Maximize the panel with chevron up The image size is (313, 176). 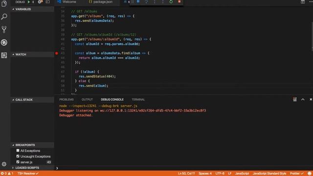(x=303, y=99)
